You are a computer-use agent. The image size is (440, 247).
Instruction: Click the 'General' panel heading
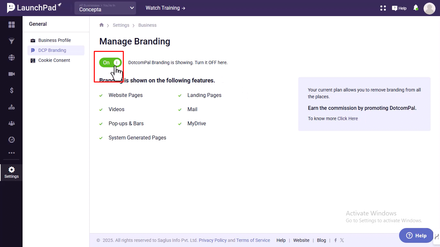[x=38, y=24]
